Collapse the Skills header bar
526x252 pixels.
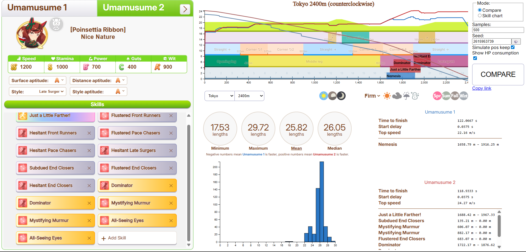97,104
